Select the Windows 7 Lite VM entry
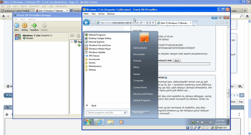Viewport: 251px width, 135px height. click(x=41, y=37)
